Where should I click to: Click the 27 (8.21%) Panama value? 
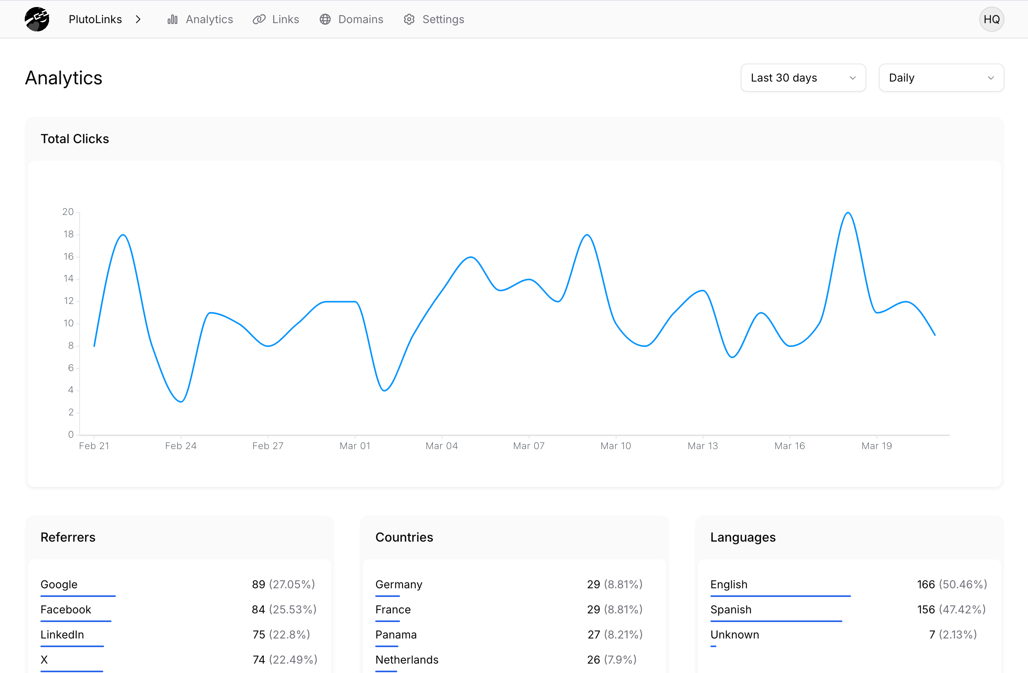pos(615,634)
